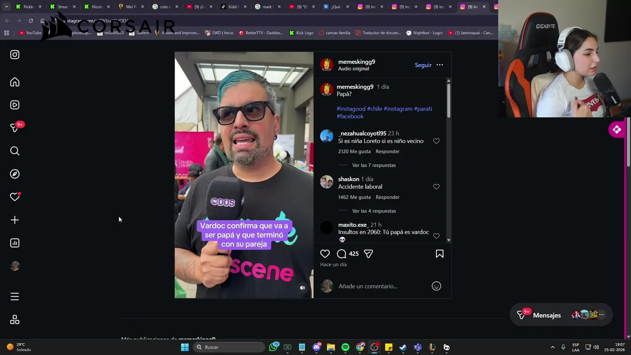View likes on 2120 Me gusta

pos(354,151)
